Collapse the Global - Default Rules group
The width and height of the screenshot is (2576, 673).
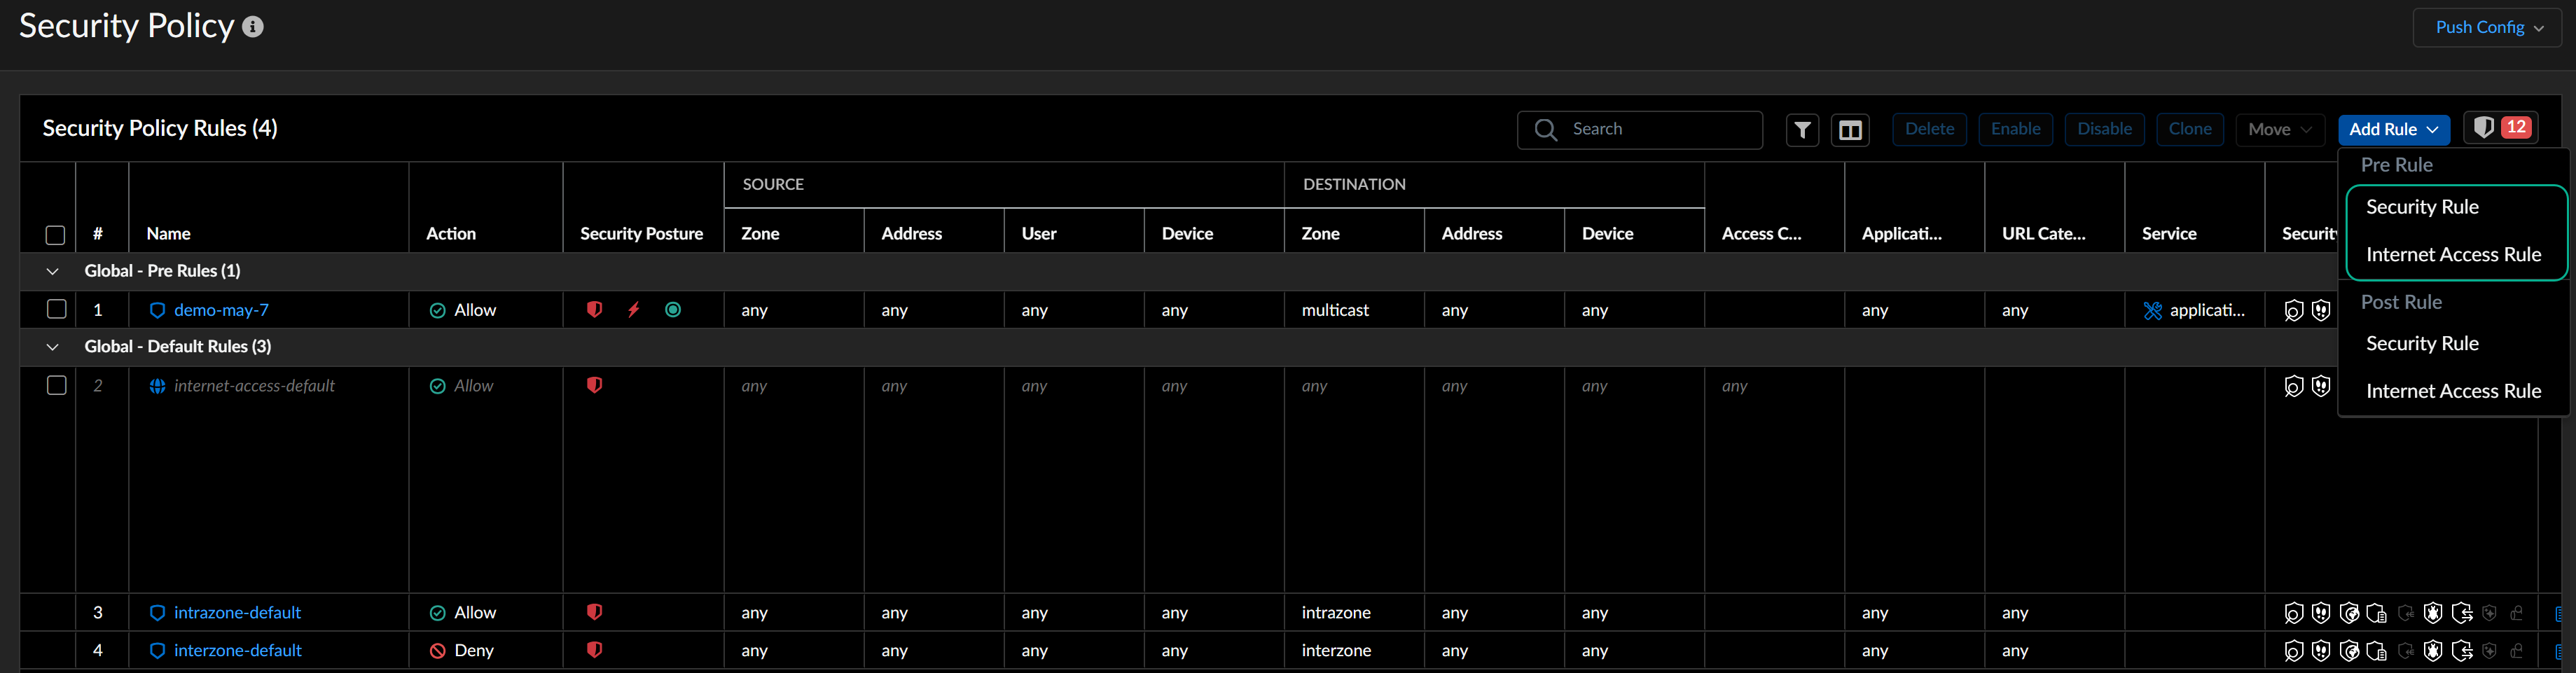(x=53, y=347)
